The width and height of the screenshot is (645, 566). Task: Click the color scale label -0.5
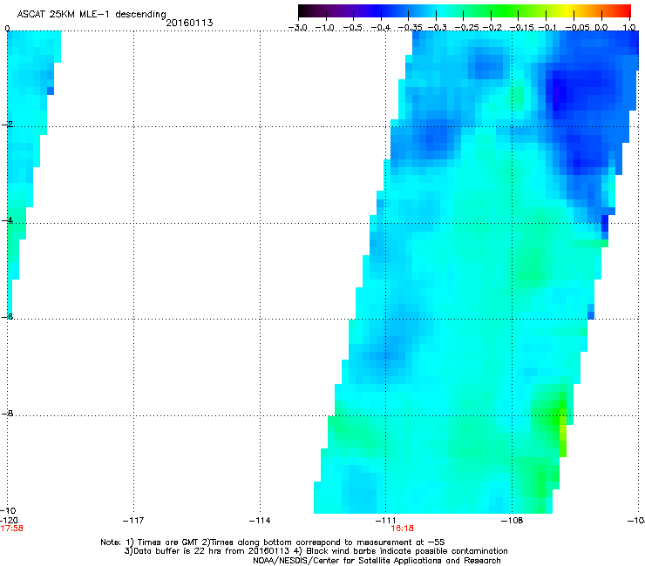pyautogui.click(x=352, y=28)
